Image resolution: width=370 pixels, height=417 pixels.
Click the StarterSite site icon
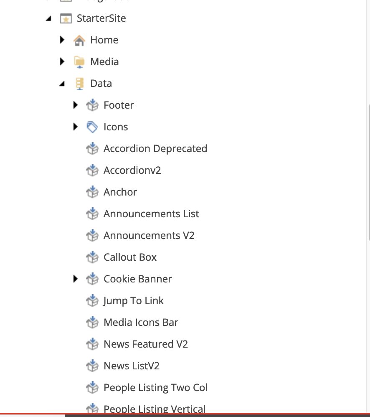pyautogui.click(x=66, y=18)
